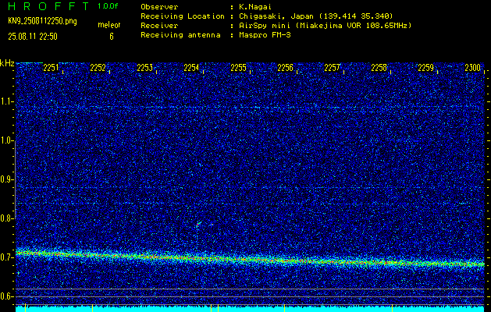Click the 2251 time label

[x=51, y=67]
